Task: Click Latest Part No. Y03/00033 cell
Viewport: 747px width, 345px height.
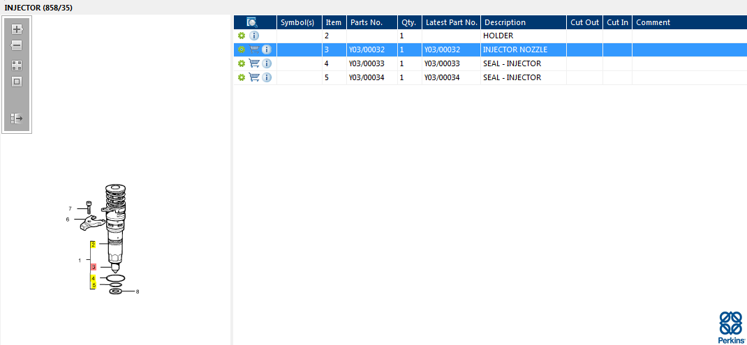Action: [451, 63]
